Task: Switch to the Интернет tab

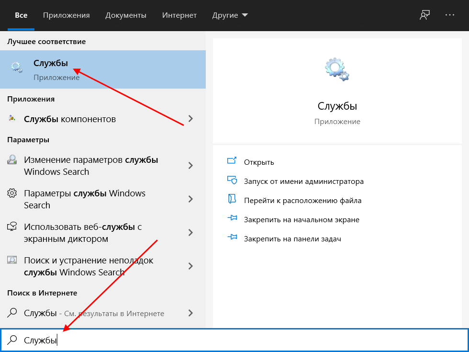Action: pos(179,15)
